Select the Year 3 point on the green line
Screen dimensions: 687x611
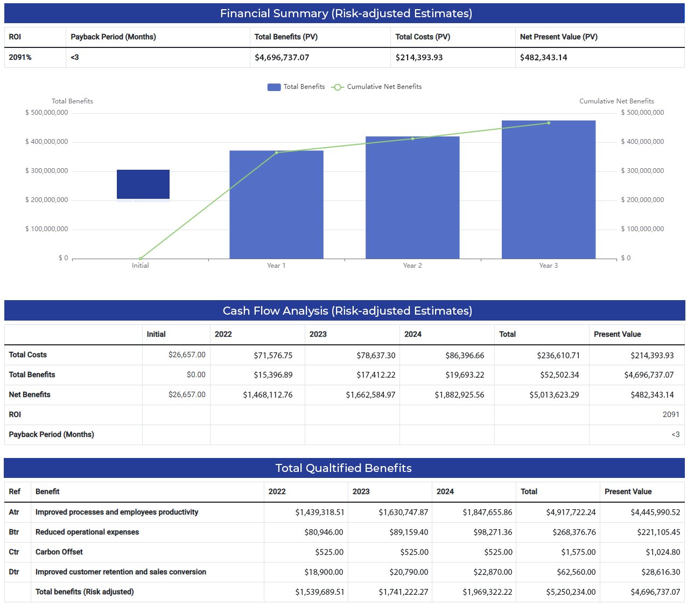coord(549,123)
